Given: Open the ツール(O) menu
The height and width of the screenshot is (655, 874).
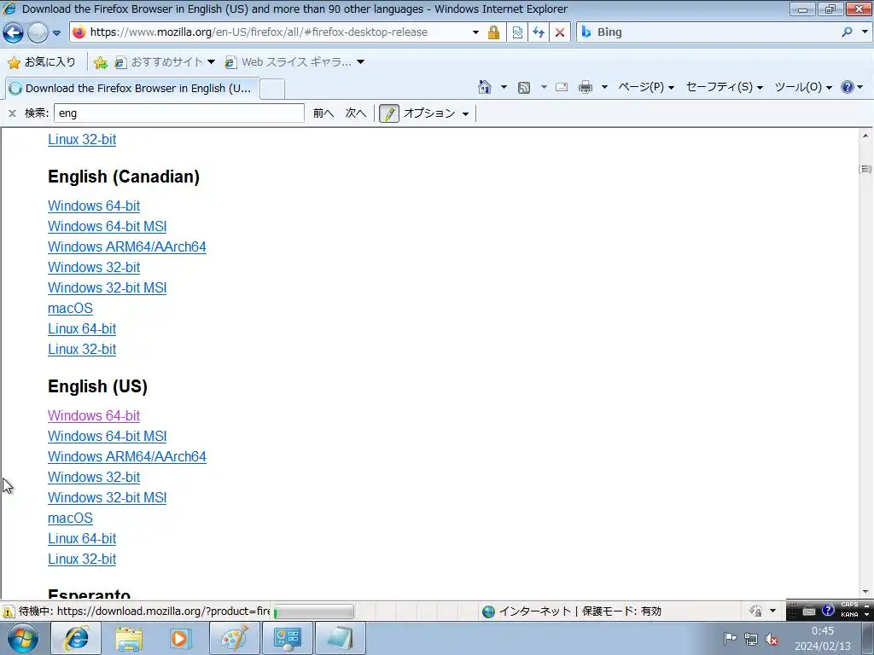Looking at the screenshot, I should pyautogui.click(x=803, y=87).
